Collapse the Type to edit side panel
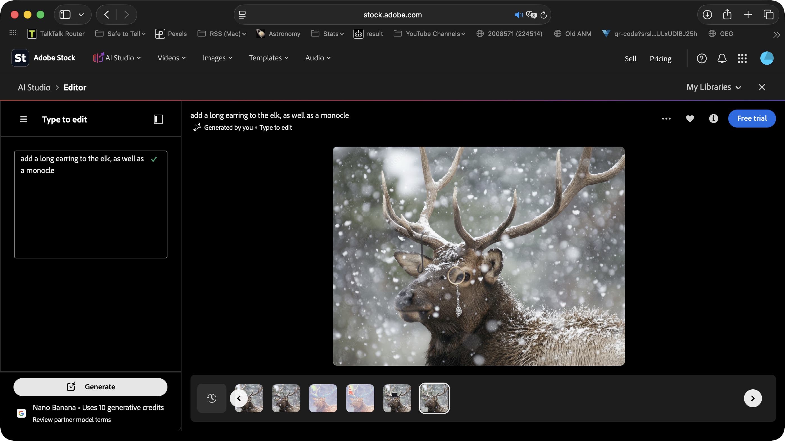 [x=158, y=119]
